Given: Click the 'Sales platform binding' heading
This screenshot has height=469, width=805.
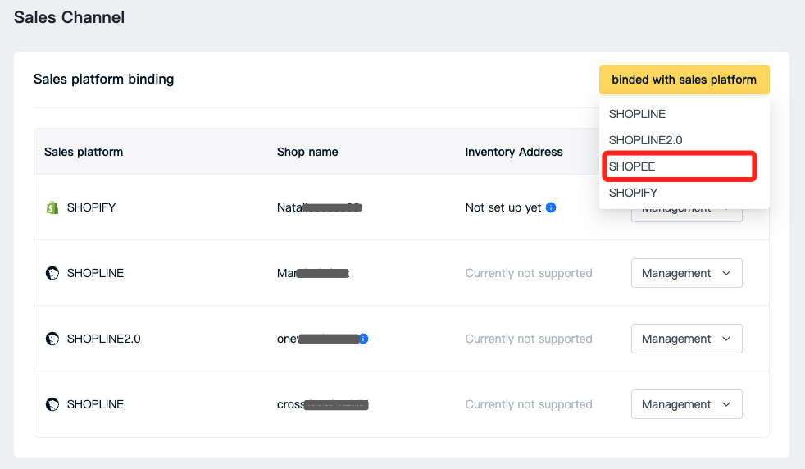Looking at the screenshot, I should [104, 79].
